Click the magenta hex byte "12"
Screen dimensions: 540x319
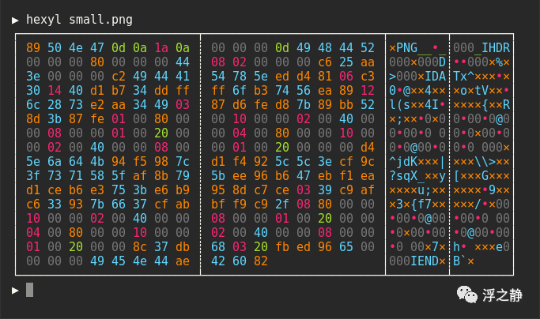[368, 91]
